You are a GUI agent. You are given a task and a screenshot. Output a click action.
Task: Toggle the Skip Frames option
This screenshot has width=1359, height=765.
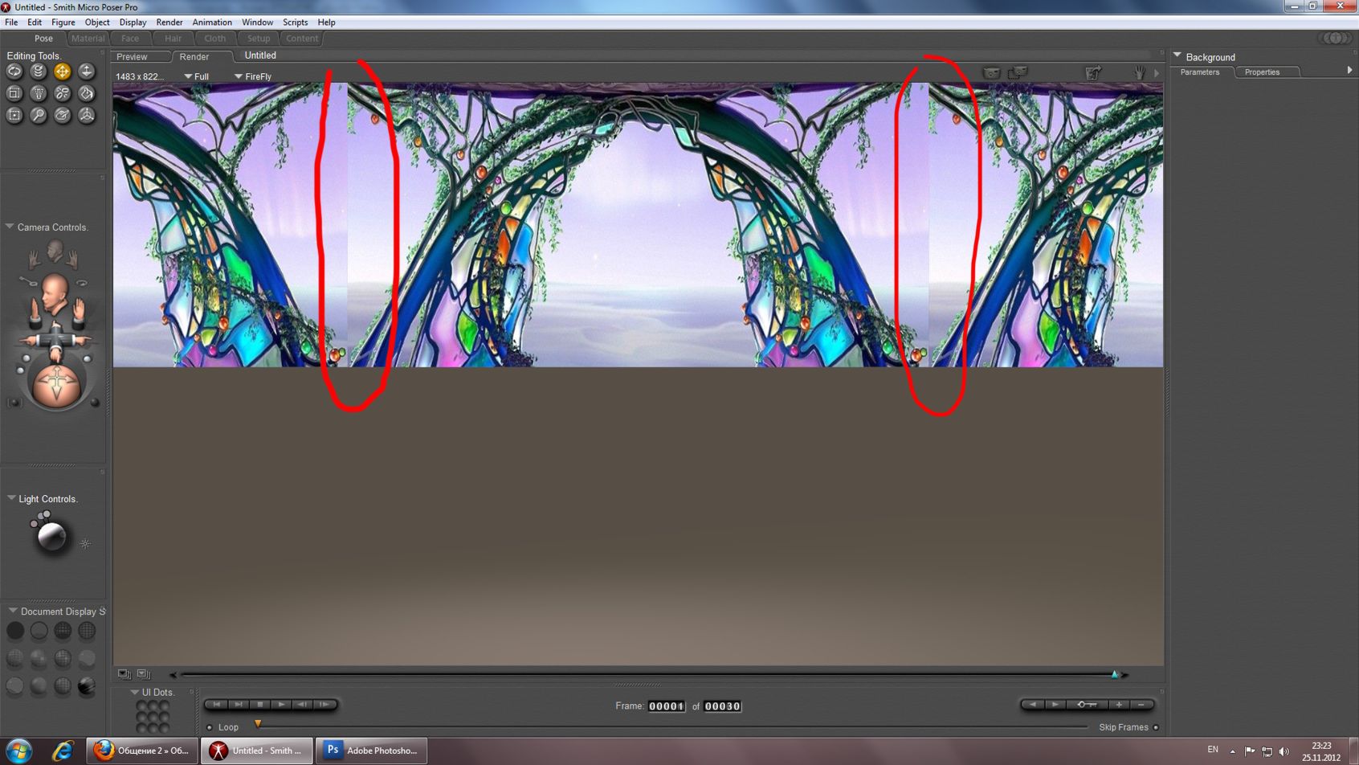[x=1156, y=727]
